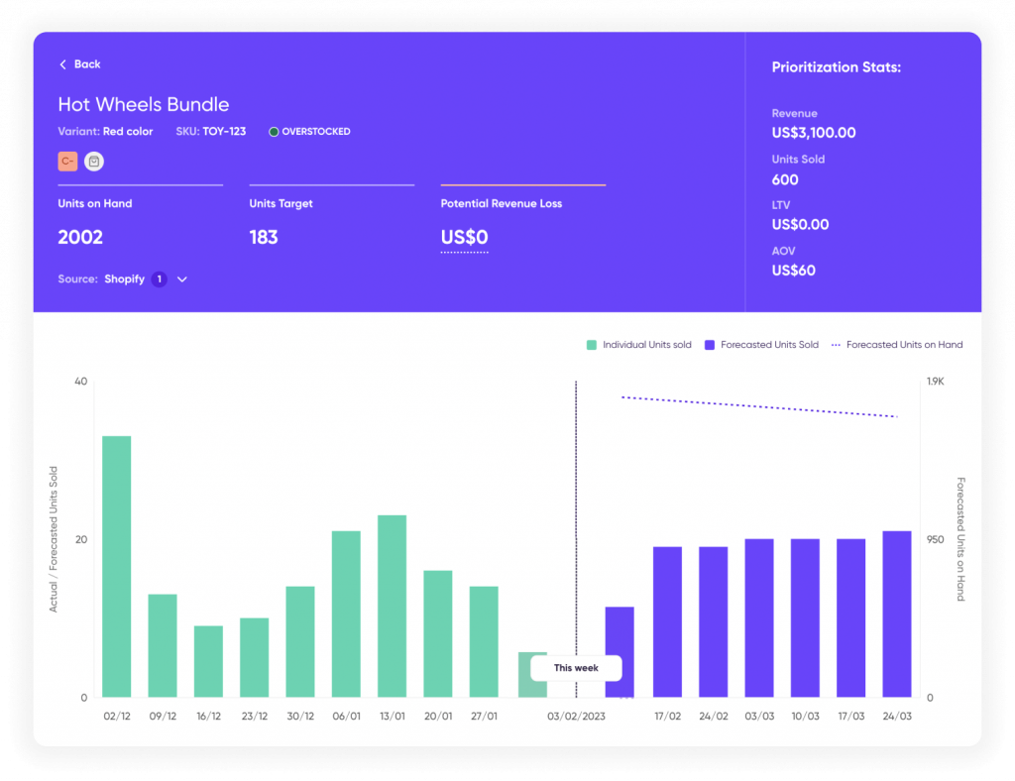The width and height of the screenshot is (1015, 781).
Task: Select the 10/03 purple forecast bar
Action: (805, 617)
